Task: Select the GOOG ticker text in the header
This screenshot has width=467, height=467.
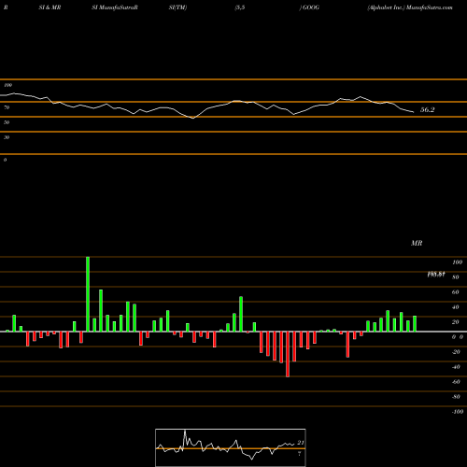Action: point(311,7)
